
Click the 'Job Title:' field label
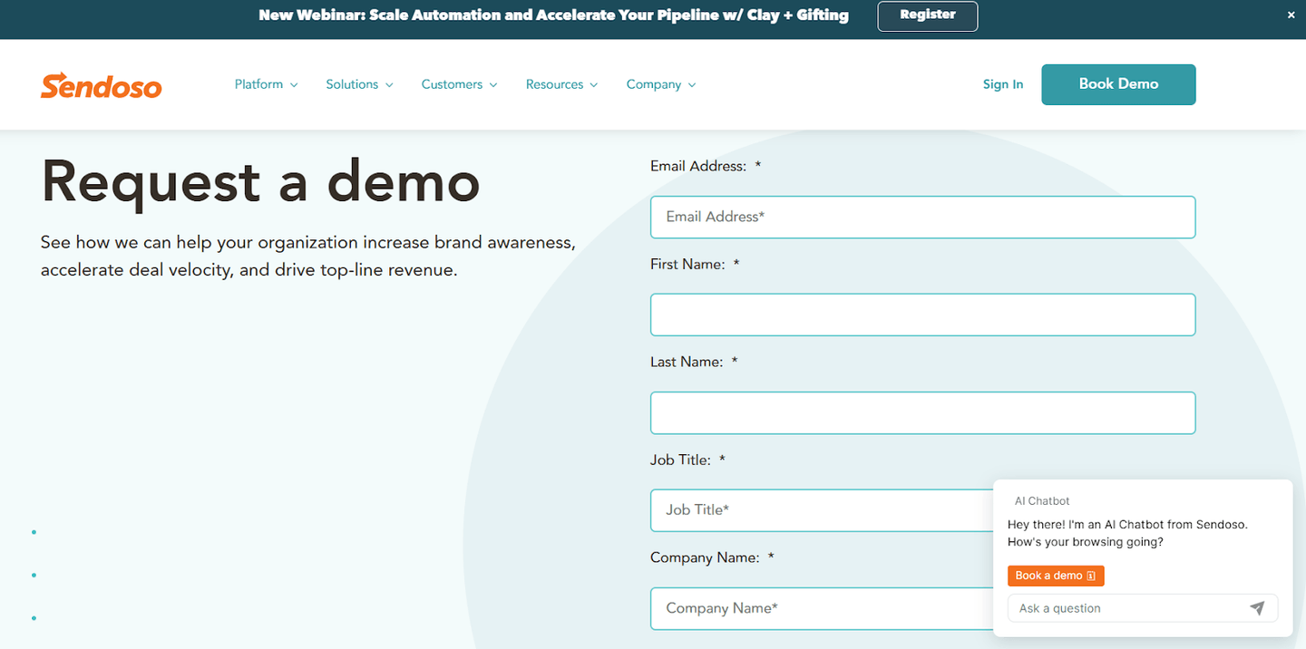tap(687, 460)
